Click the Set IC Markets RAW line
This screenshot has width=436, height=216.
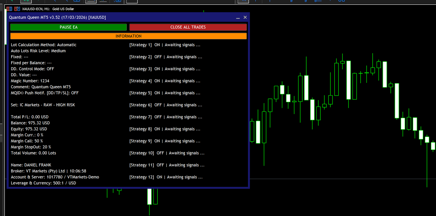[43, 105]
